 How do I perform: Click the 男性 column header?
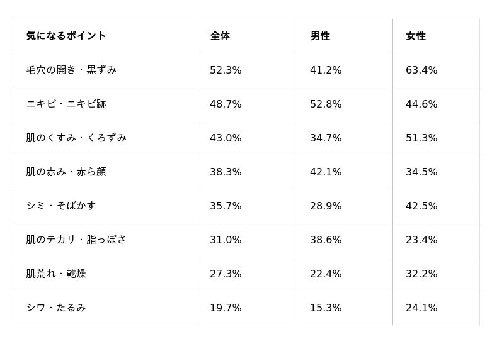[320, 36]
